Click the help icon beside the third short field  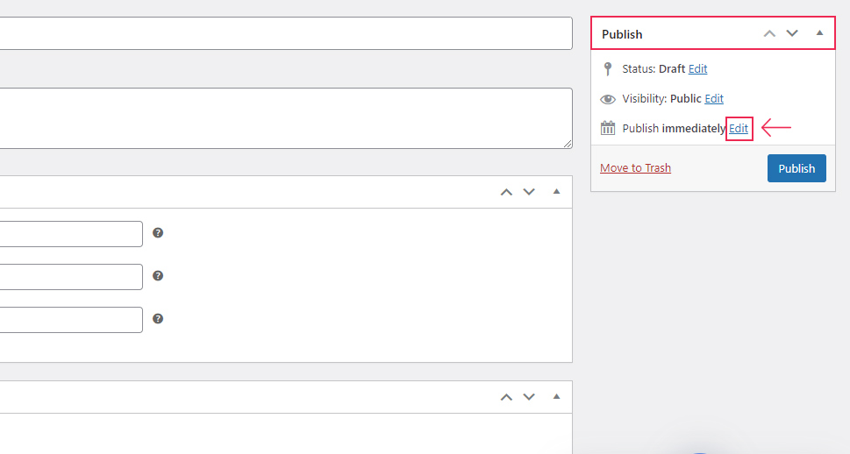[x=158, y=318]
